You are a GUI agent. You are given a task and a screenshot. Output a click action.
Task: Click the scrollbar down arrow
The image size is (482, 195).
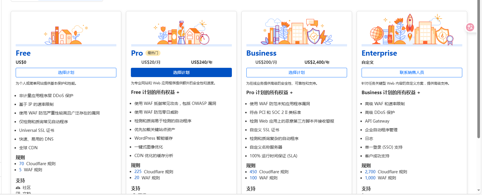[x=479, y=190]
